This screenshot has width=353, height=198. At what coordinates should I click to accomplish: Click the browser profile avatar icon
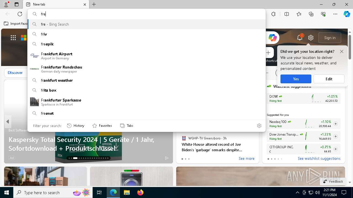tap(6, 4)
